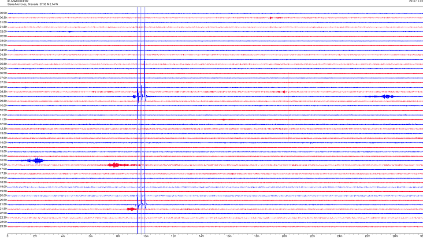Click the "22:30" time row label
The width and height of the screenshot is (423, 238).
click(3, 218)
